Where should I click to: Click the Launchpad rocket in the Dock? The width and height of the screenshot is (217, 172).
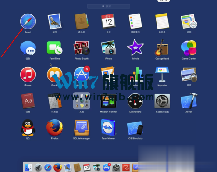pos(38,168)
